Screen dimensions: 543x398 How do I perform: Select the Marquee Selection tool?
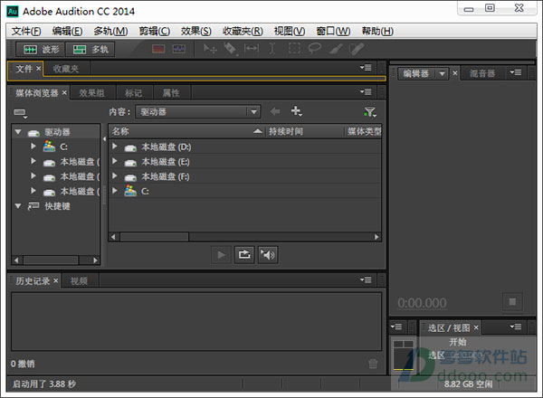294,49
